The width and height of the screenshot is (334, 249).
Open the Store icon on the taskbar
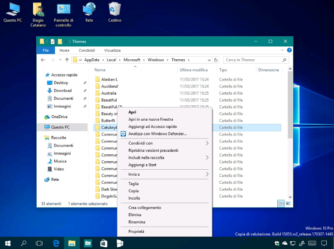104,243
